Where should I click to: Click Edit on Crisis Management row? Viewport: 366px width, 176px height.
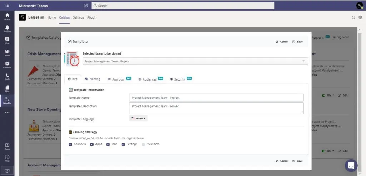[343, 95]
